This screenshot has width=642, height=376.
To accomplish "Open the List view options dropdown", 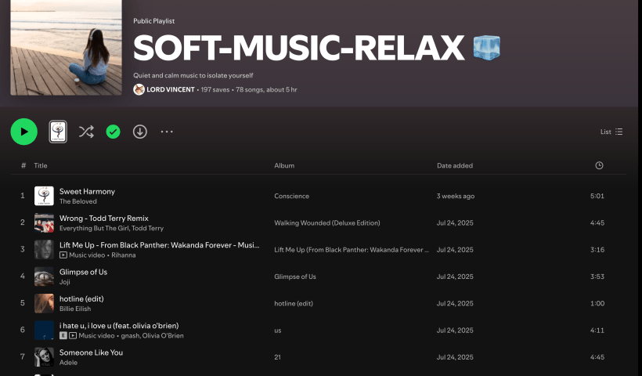I will (611, 132).
